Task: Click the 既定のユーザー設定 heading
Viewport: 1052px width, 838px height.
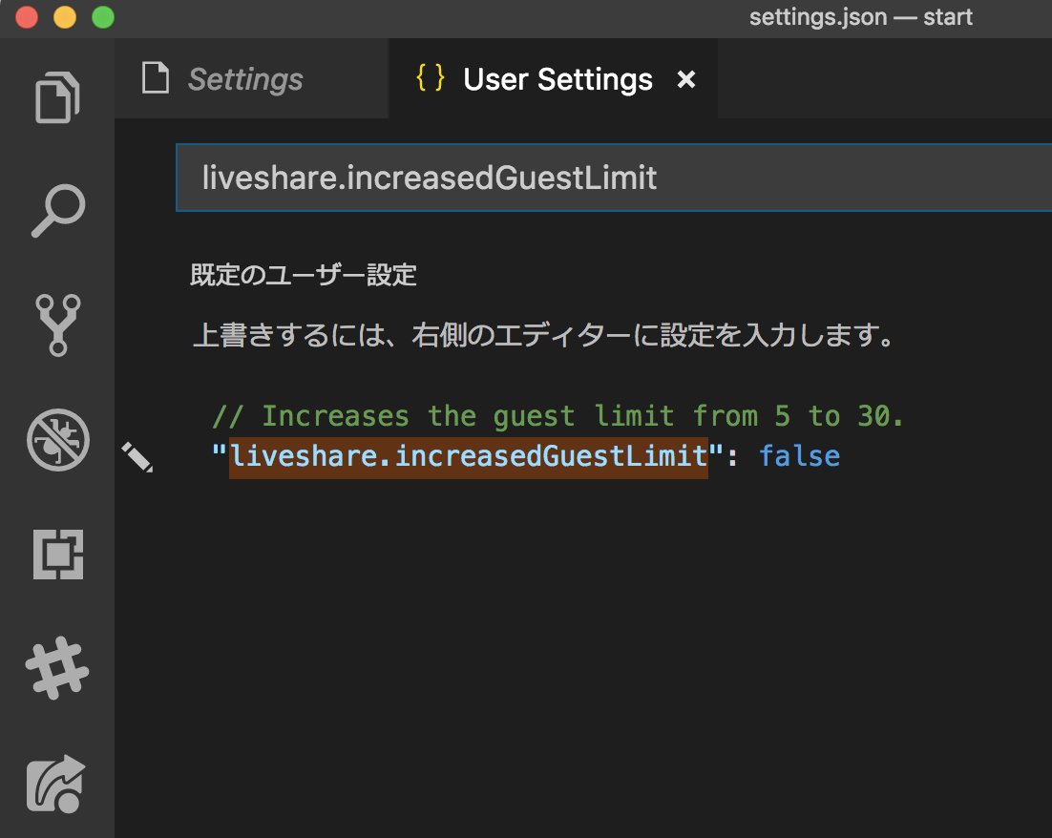Action: [x=304, y=275]
